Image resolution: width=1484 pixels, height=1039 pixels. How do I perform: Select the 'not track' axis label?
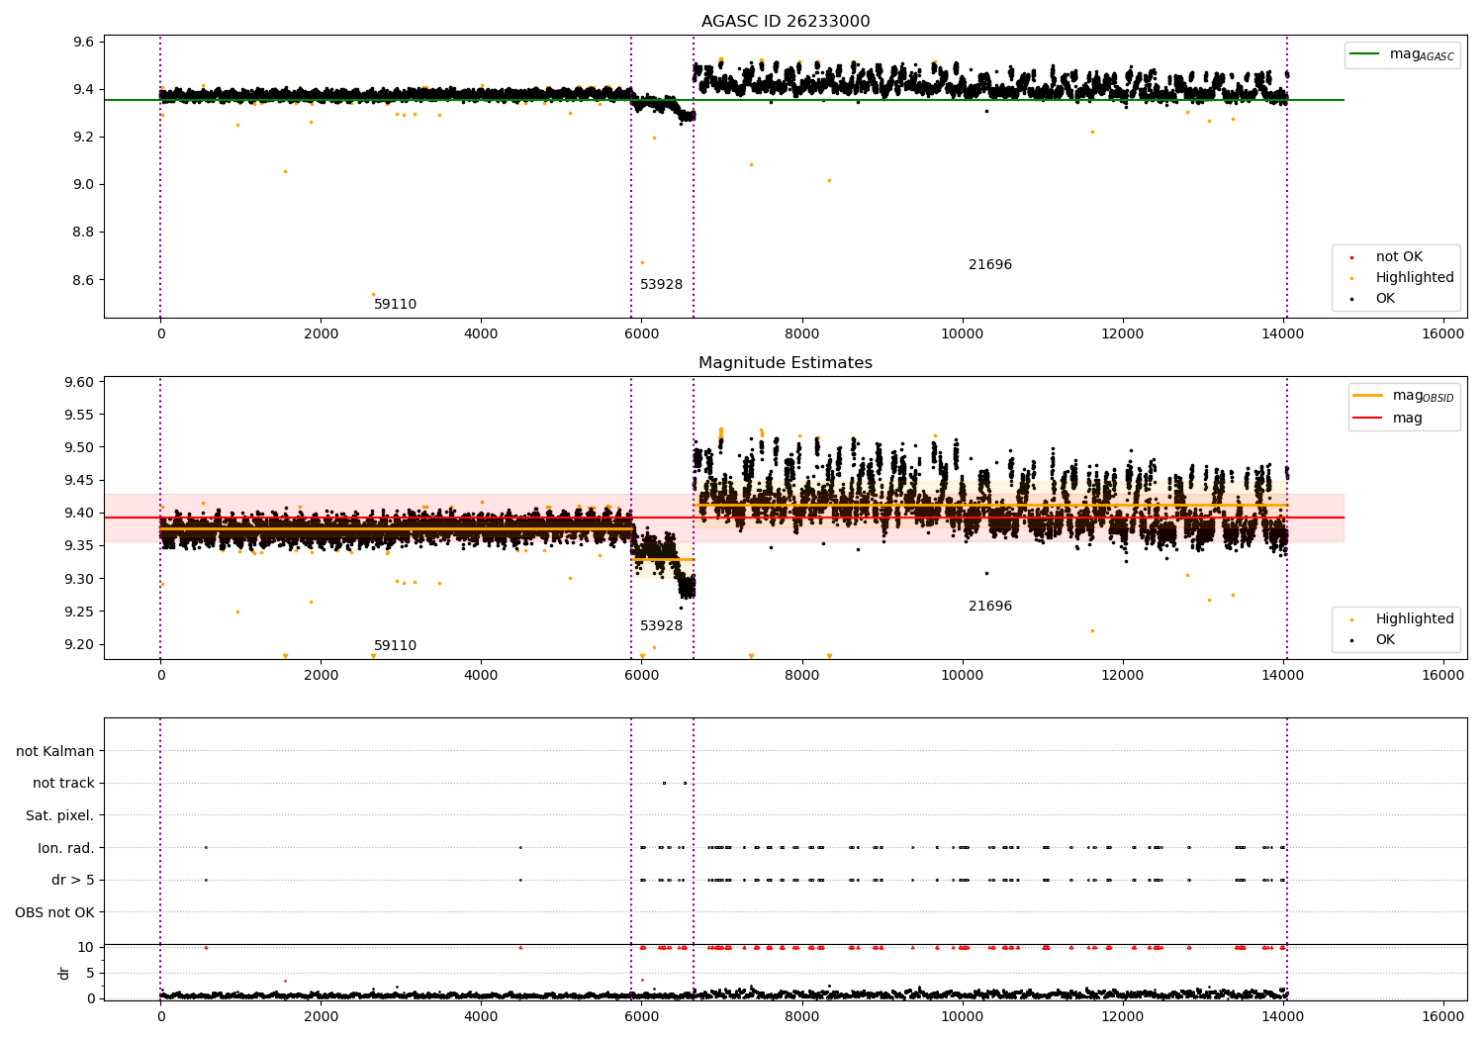63,783
